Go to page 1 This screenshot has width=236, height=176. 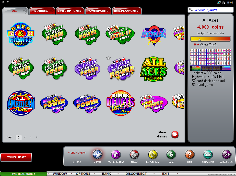(19, 137)
